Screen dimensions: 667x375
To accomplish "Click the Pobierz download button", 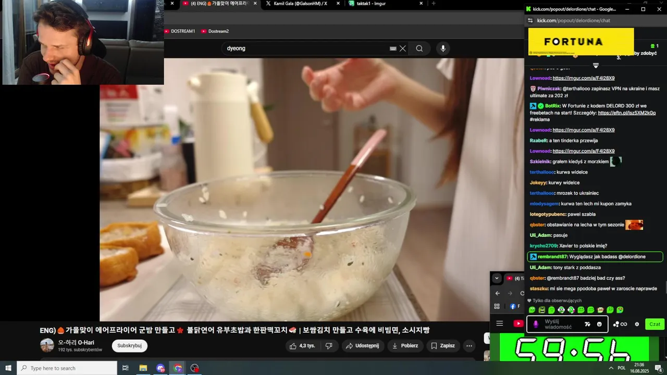I will point(405,345).
